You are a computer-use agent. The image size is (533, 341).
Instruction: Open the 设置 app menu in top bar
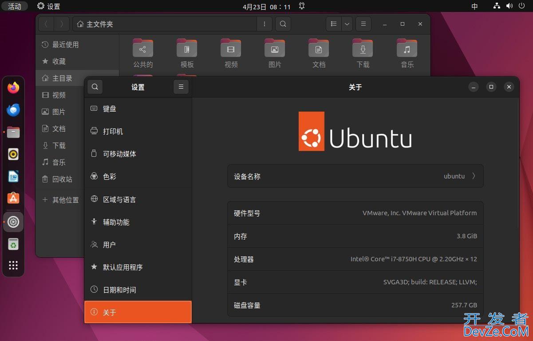pos(49,6)
